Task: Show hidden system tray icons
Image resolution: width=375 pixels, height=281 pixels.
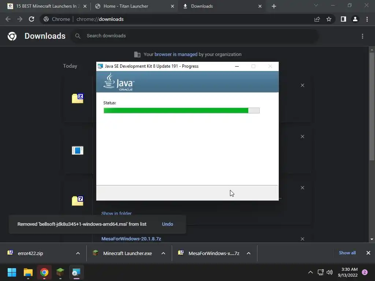Action: tap(311, 272)
